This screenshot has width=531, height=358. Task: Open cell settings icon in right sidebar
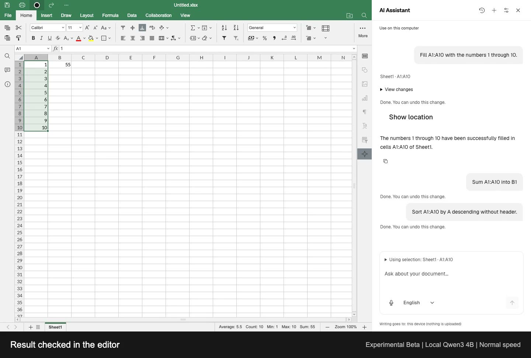pos(365,56)
